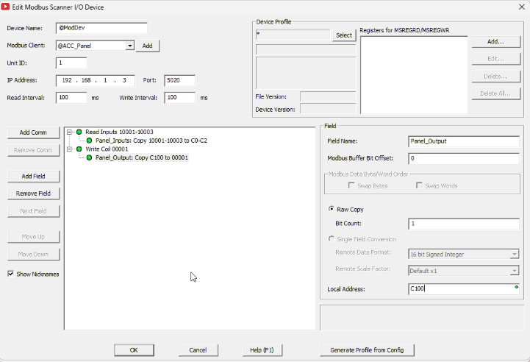Open the Modbus Client dropdown
Image resolution: width=530 pixels, height=362 pixels.
130,46
